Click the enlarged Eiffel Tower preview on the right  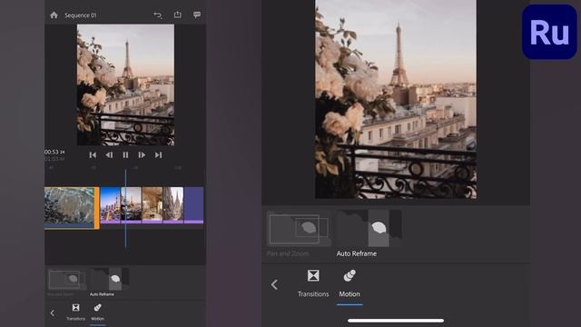tap(396, 99)
